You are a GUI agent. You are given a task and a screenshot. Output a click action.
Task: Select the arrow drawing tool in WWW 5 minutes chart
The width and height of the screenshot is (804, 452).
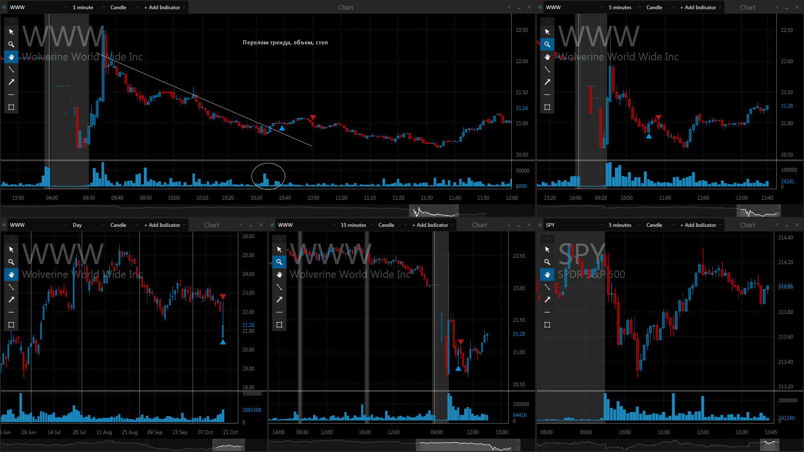tap(547, 82)
